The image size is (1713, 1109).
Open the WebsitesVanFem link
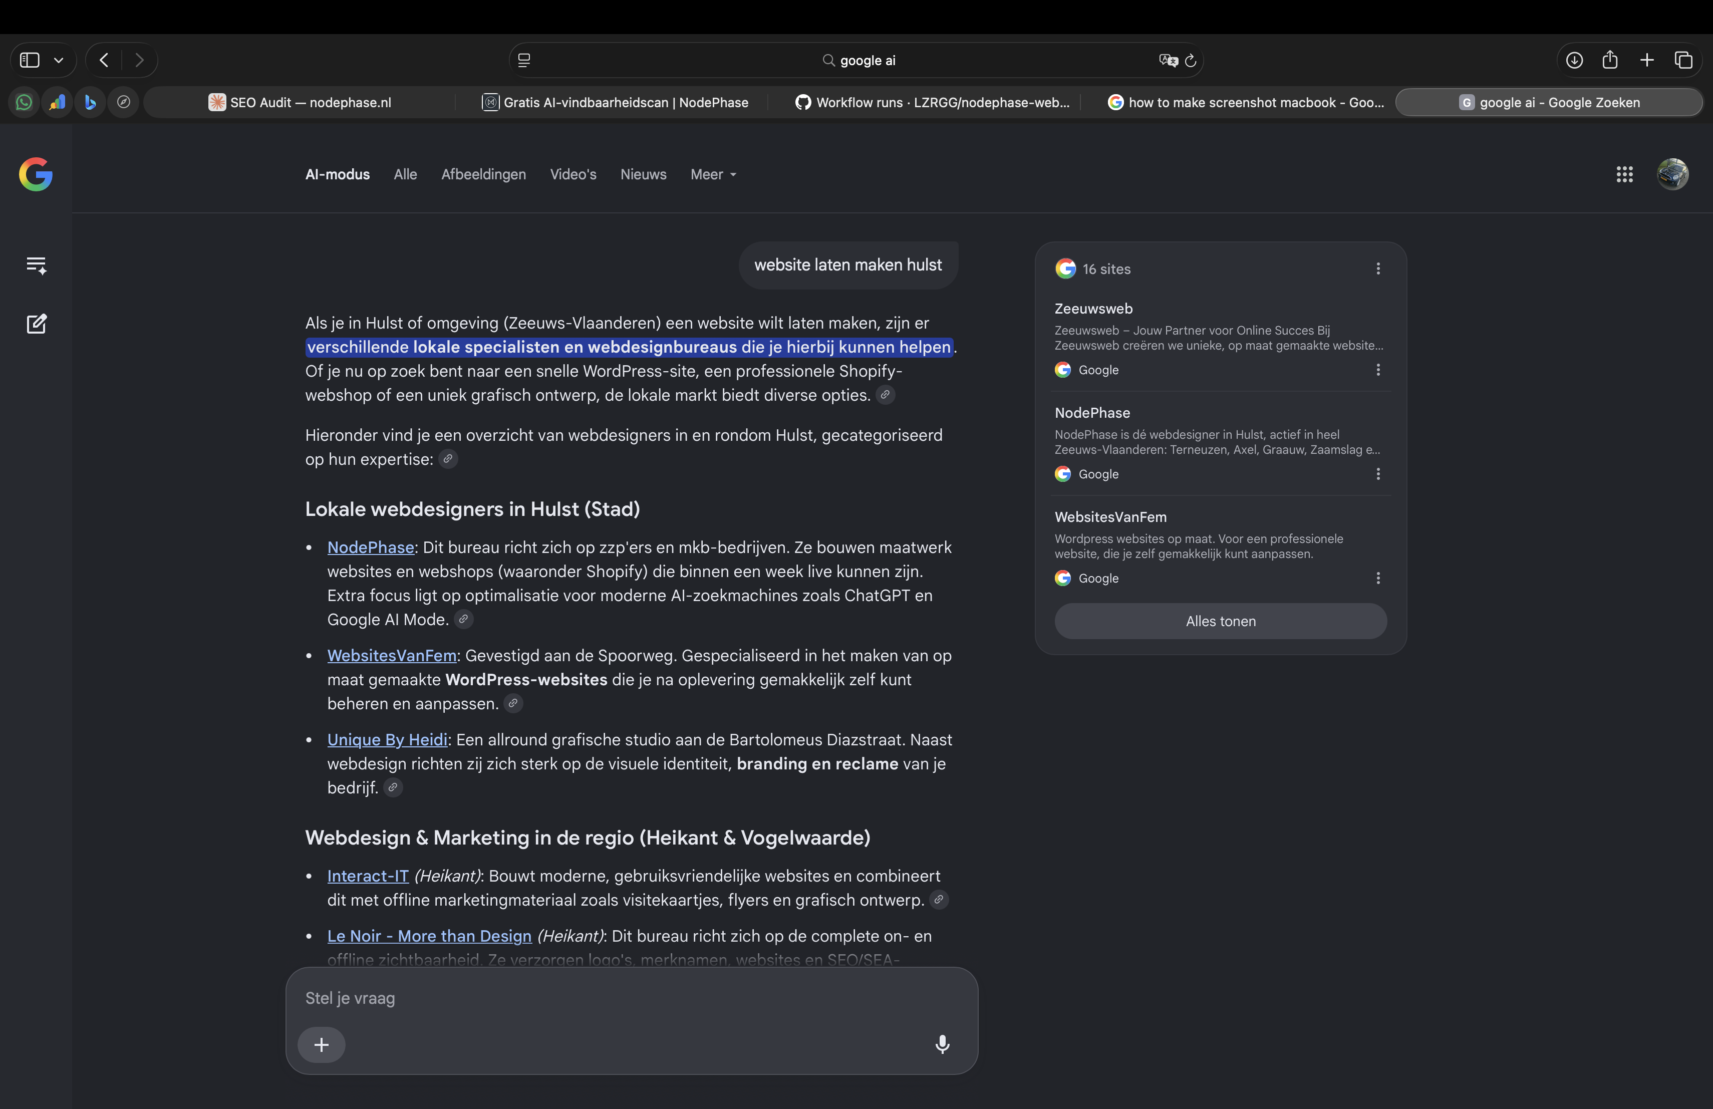[x=392, y=656]
